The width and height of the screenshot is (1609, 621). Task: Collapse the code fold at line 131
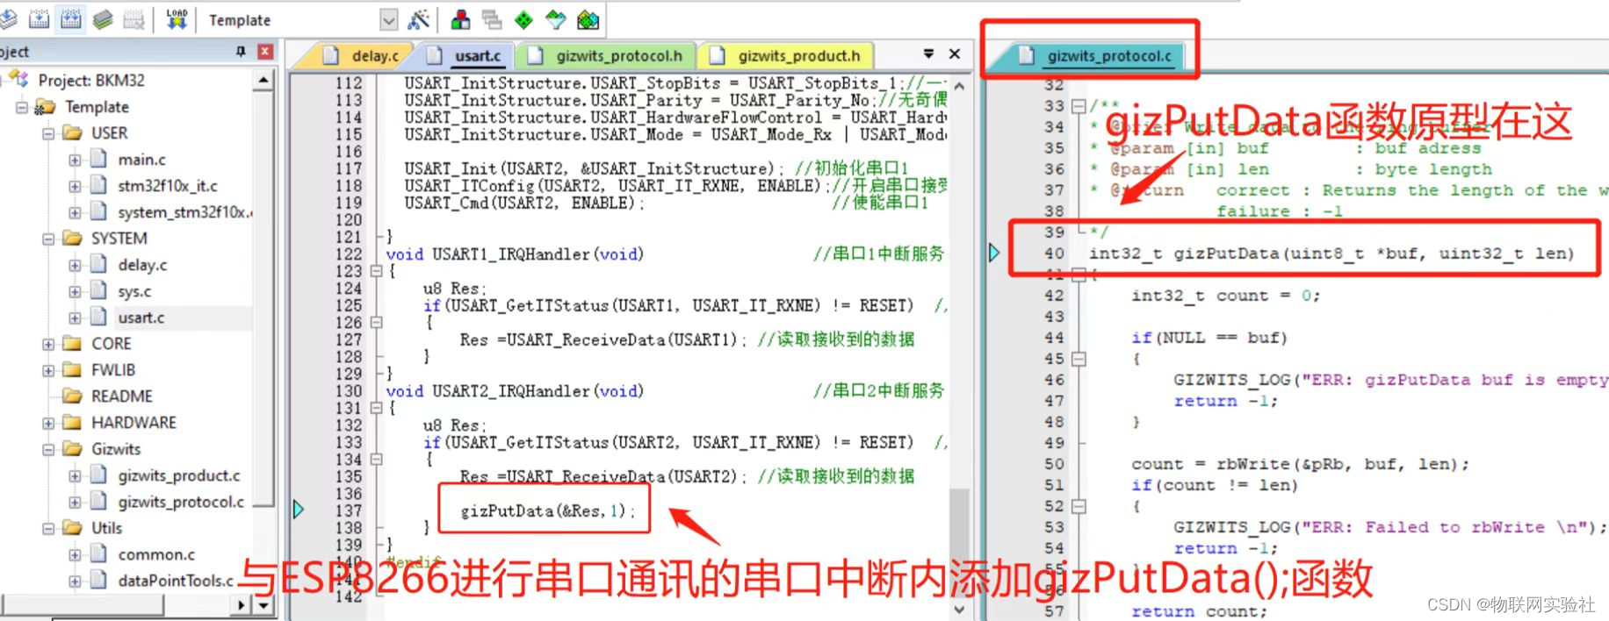coord(377,408)
